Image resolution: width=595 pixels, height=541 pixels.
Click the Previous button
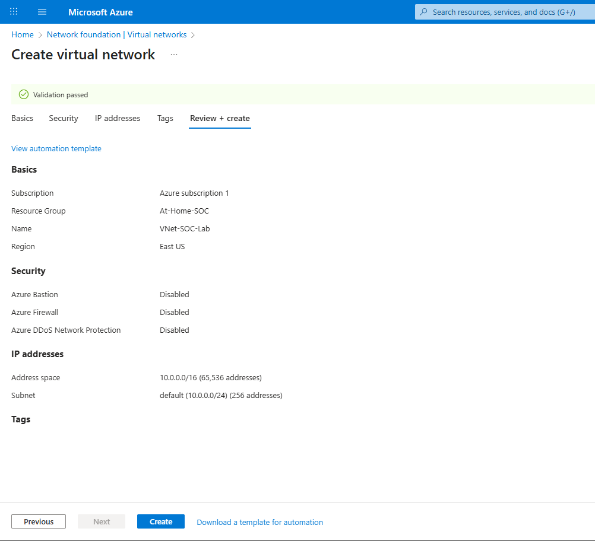(39, 521)
